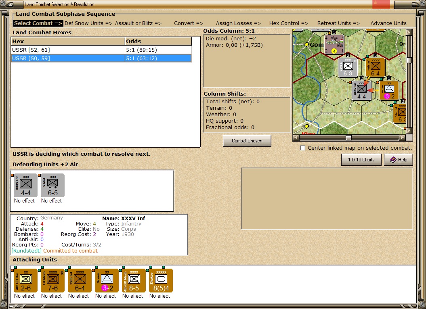Click the Committed to combat status text

pos(70,251)
